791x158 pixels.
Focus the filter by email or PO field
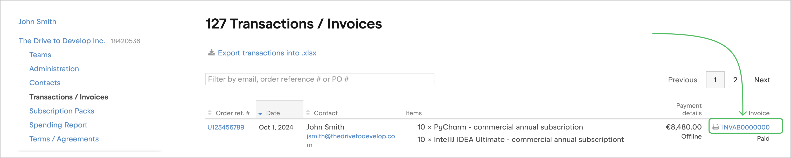tap(319, 79)
